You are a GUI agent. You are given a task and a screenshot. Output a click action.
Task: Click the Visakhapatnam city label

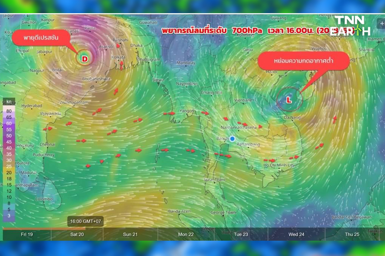coord(74,102)
